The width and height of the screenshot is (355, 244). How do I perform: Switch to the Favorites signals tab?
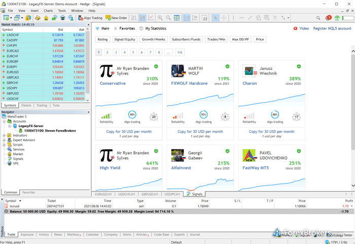124,28
